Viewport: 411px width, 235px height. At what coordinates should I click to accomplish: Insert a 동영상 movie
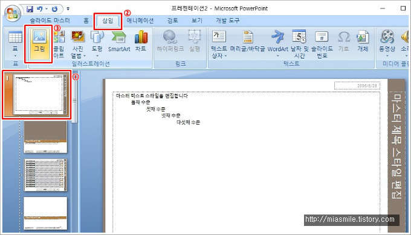[x=387, y=43]
